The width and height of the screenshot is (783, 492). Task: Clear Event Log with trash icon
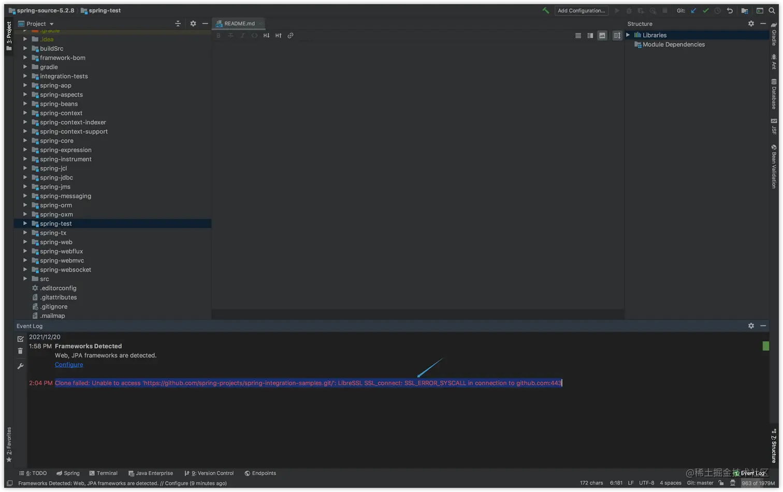pyautogui.click(x=20, y=351)
